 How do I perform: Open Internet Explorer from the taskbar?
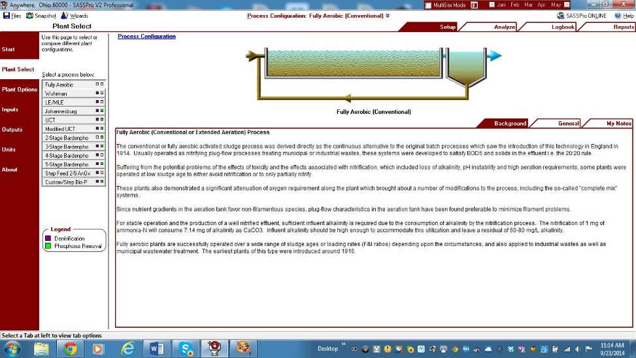[x=127, y=349]
